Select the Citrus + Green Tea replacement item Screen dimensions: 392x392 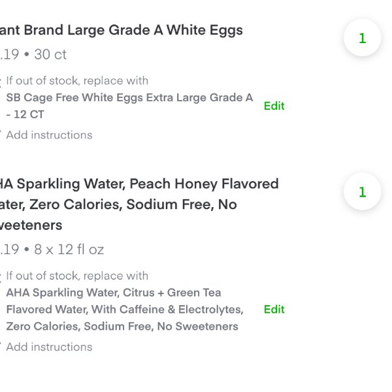(125, 310)
